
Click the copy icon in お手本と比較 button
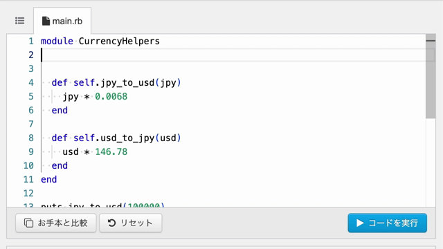28,223
